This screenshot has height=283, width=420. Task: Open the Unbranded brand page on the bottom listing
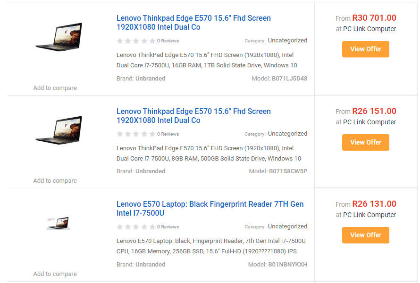point(151,264)
